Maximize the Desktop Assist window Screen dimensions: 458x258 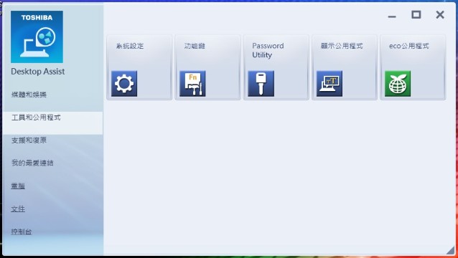click(x=416, y=14)
